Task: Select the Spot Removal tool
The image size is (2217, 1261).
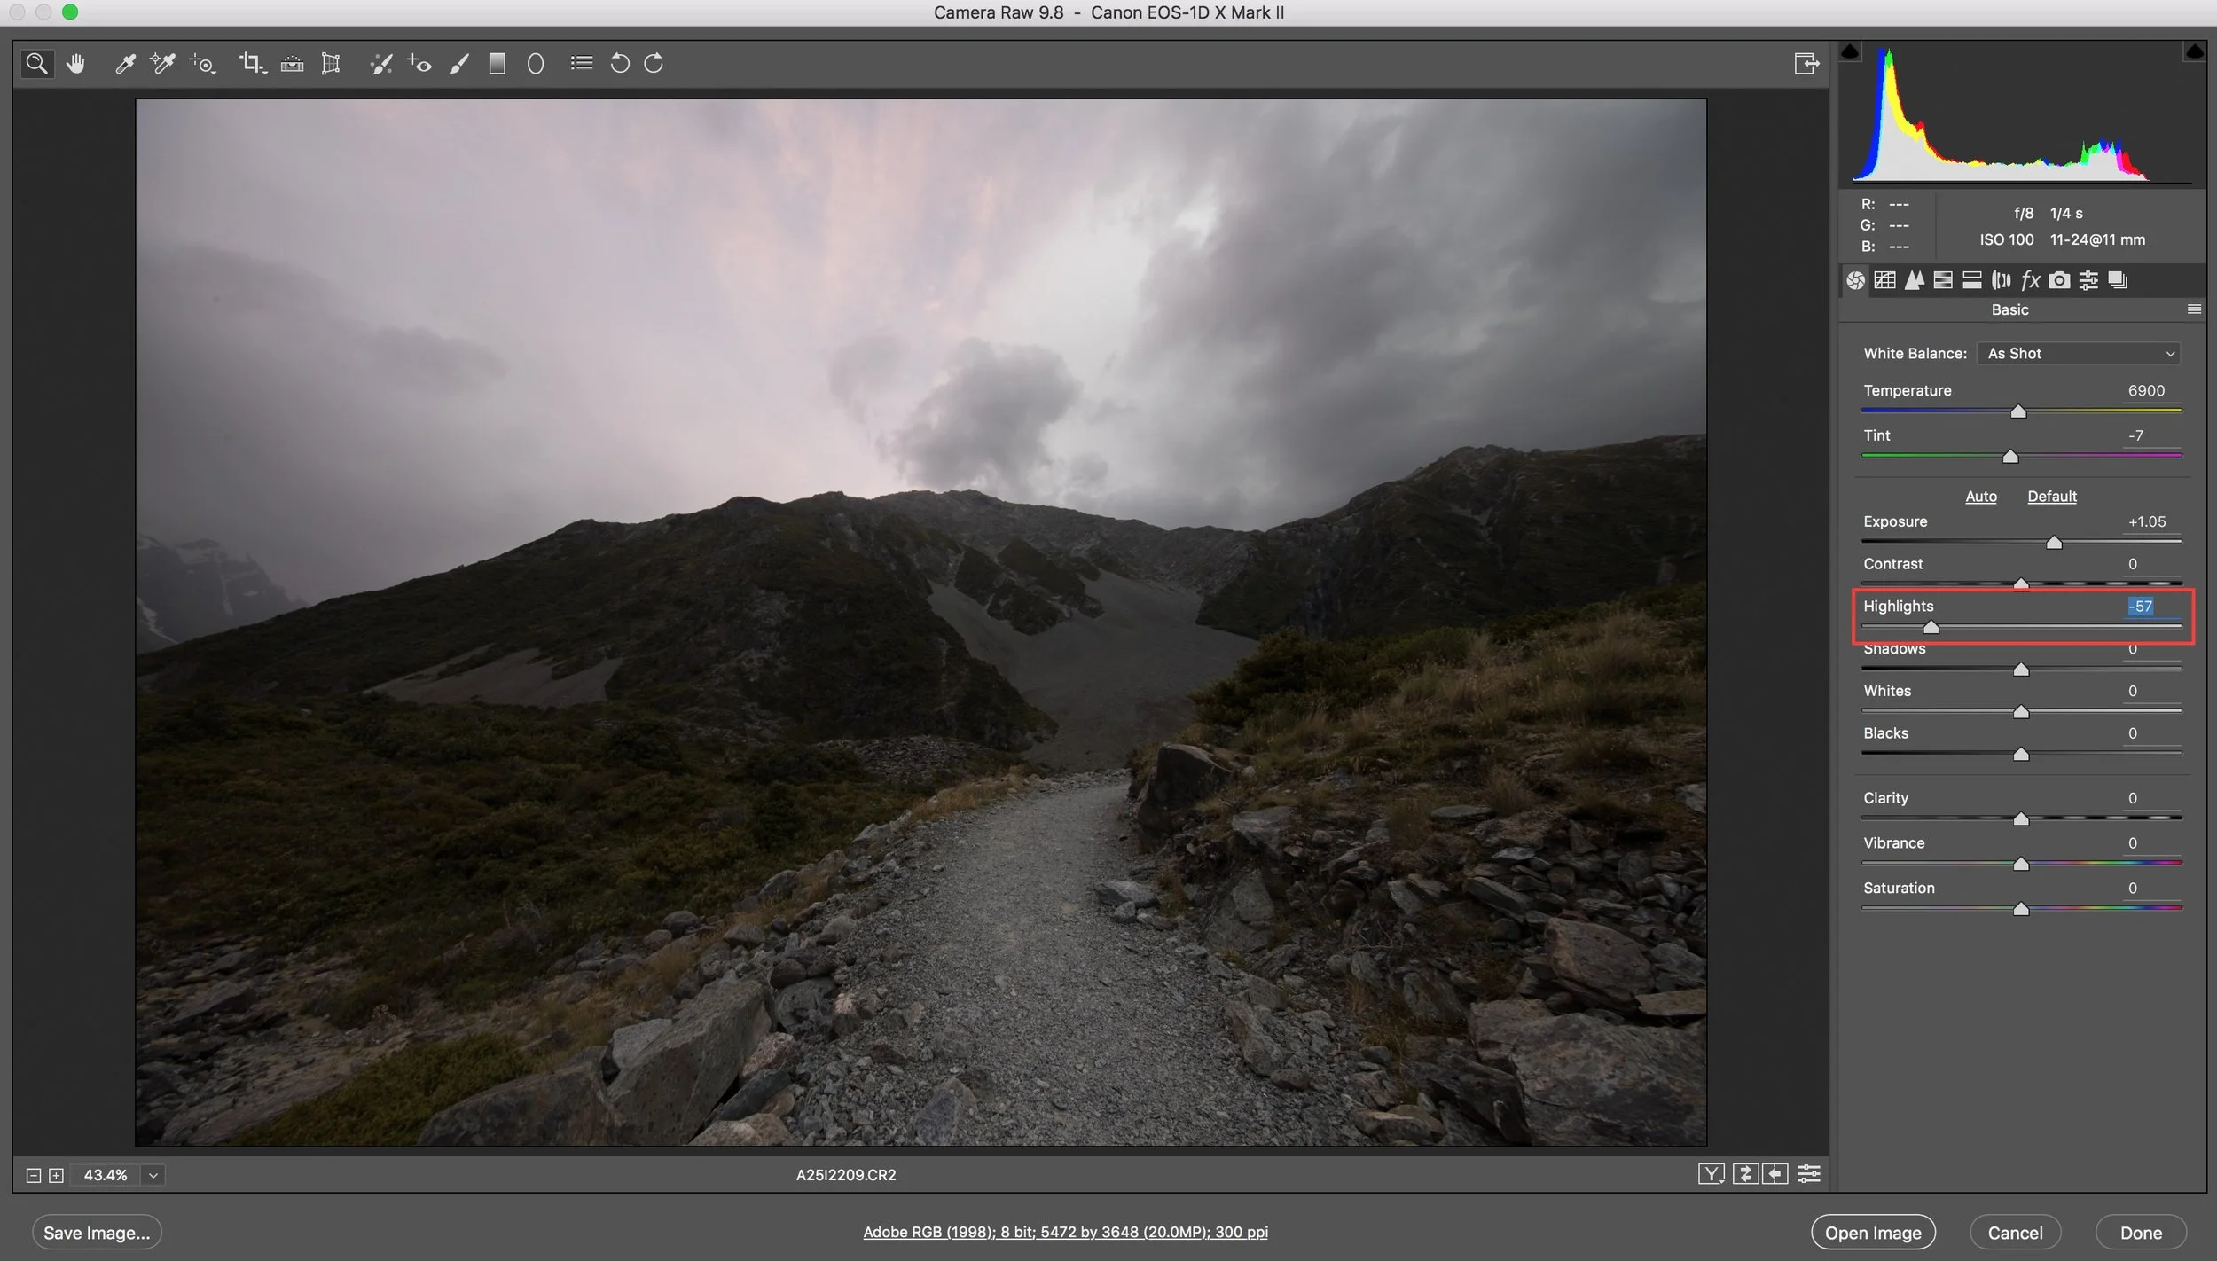Action: (381, 63)
